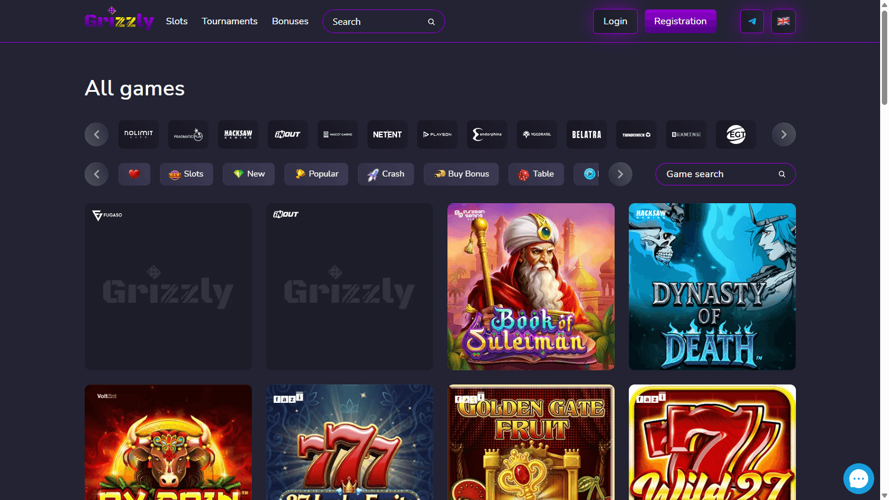
Task: Filter by NetEnt provider
Action: (x=388, y=134)
